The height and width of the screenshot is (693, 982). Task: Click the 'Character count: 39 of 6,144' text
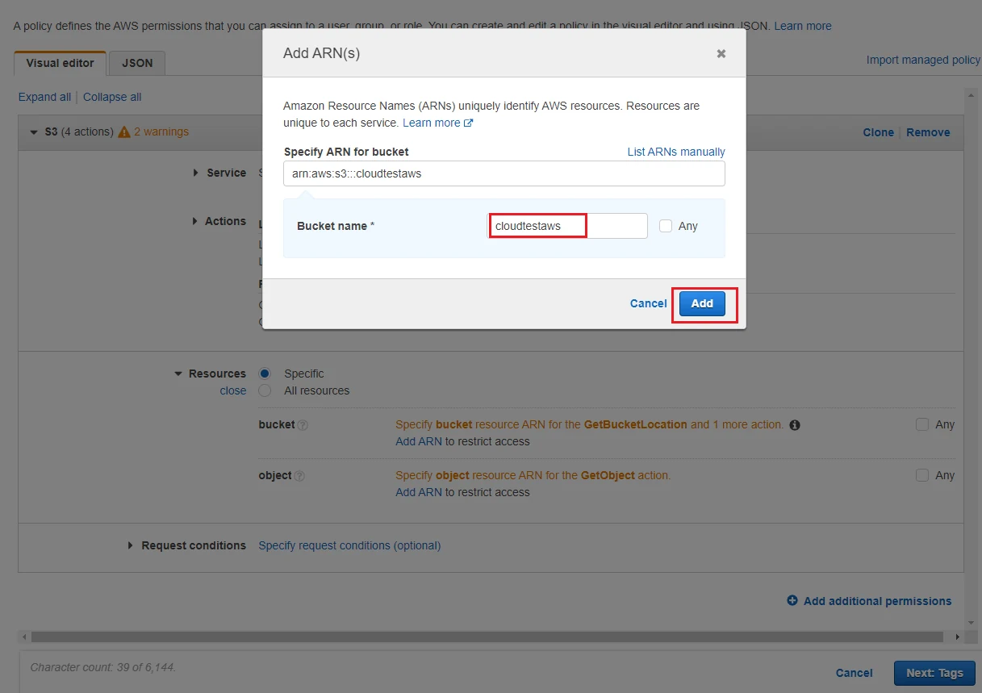pyautogui.click(x=102, y=667)
